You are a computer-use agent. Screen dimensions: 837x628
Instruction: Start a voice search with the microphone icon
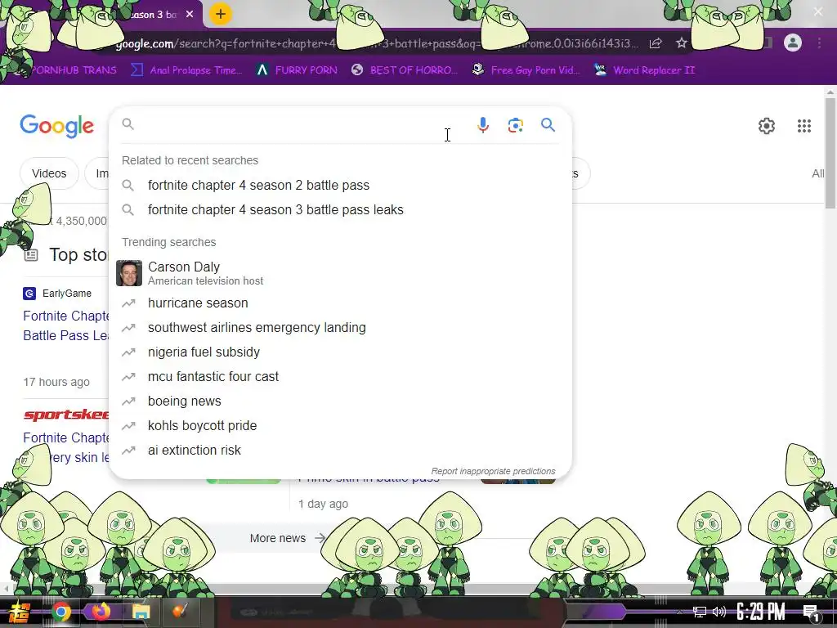482,125
